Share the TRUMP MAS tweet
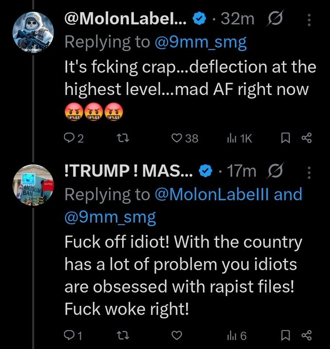Screen dimensions: 330x349 tap(306, 336)
